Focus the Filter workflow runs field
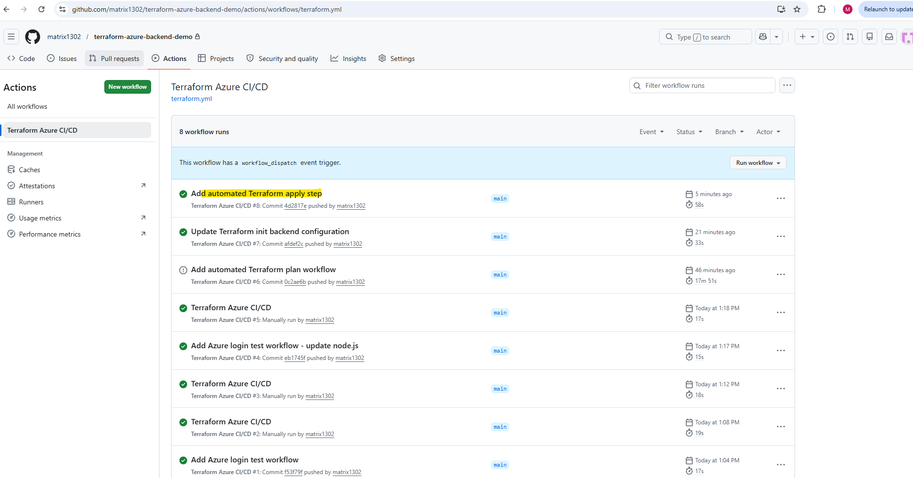The image size is (913, 478). coord(702,85)
